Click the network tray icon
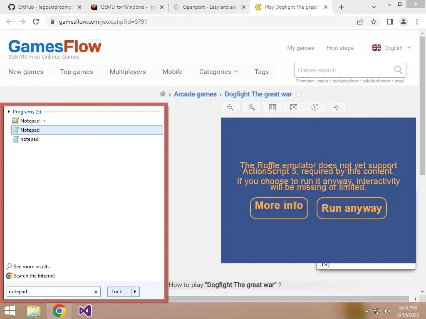 (377, 311)
